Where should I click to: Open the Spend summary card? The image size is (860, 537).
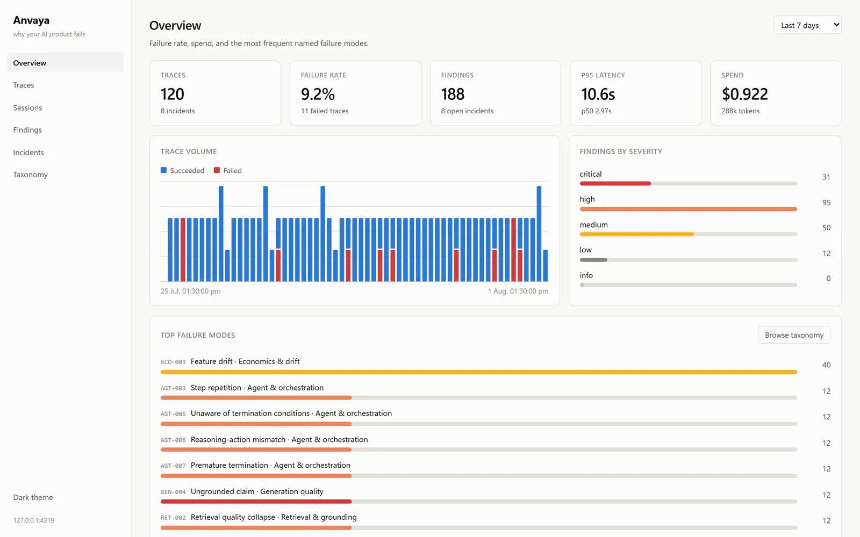pos(776,93)
